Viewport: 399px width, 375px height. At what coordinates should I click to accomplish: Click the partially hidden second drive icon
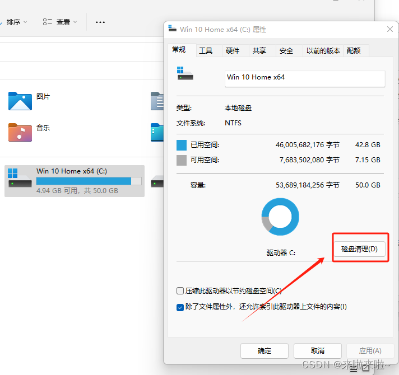click(x=157, y=181)
